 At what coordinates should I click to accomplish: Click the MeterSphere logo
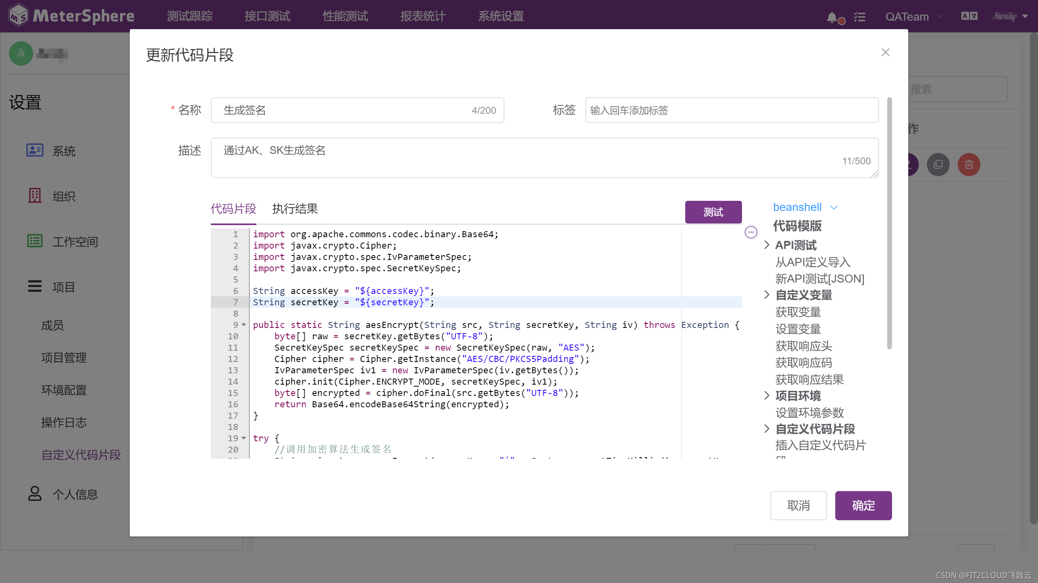pos(72,16)
